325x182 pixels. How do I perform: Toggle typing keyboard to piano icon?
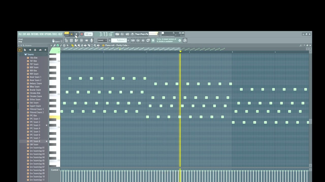point(117,34)
